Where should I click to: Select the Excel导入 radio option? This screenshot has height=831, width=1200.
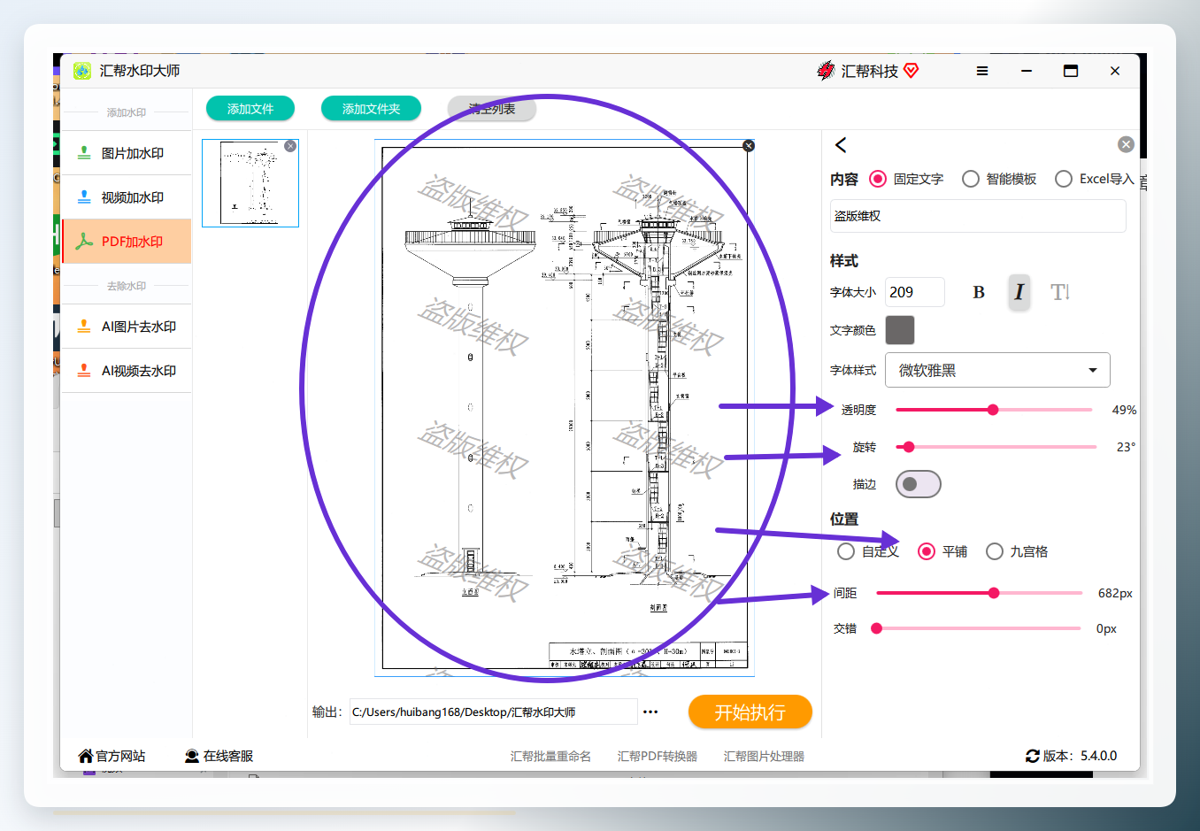tap(1064, 179)
